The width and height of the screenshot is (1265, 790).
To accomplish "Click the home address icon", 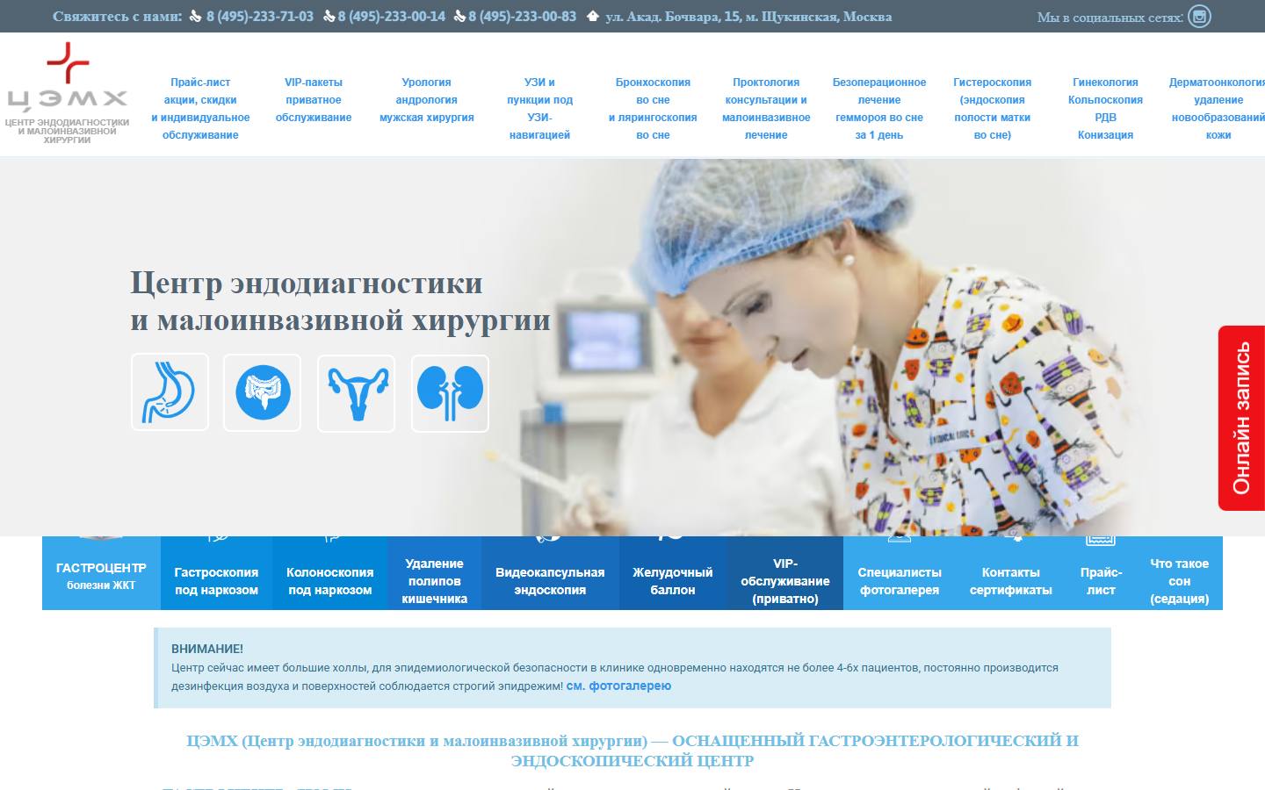I will pos(593,17).
